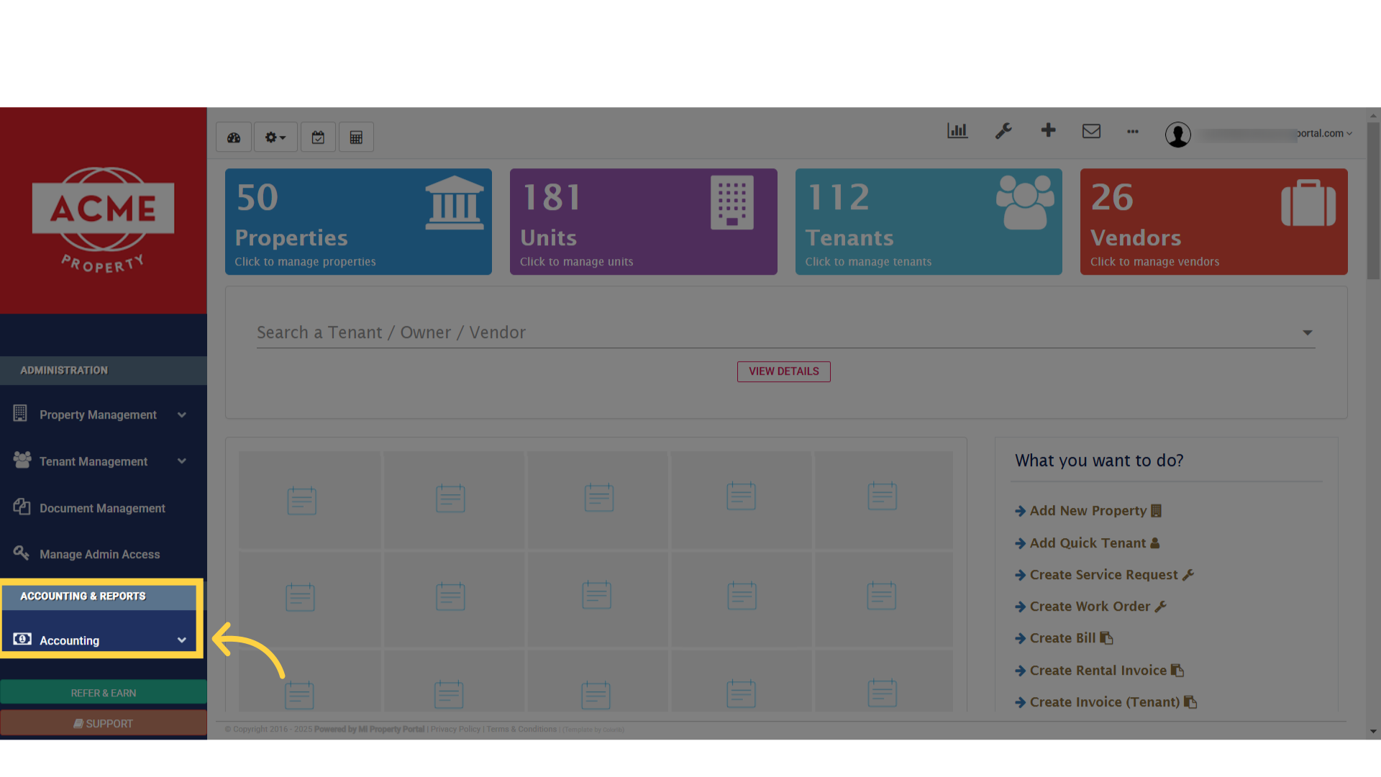Open the settings gear dropdown
The height and width of the screenshot is (777, 1381).
(x=275, y=137)
